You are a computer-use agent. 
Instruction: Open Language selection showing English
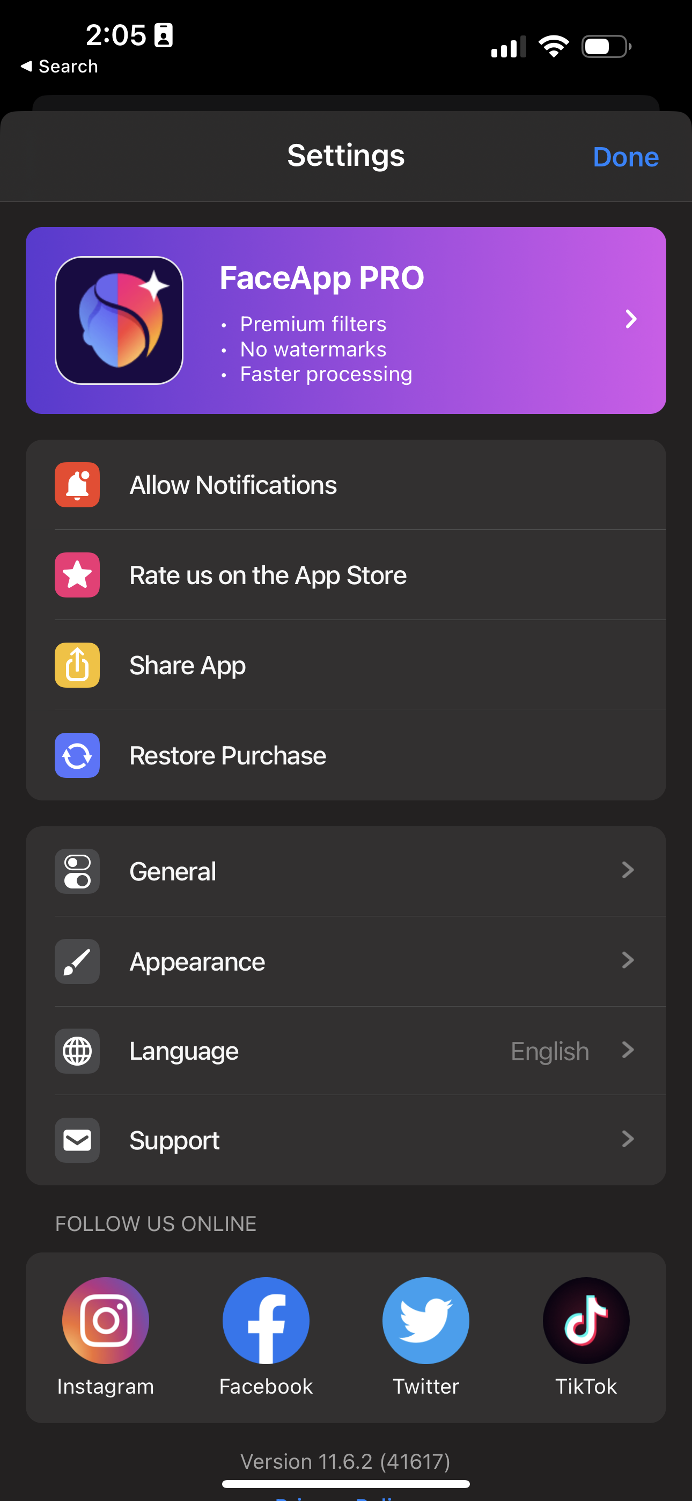click(x=550, y=1051)
